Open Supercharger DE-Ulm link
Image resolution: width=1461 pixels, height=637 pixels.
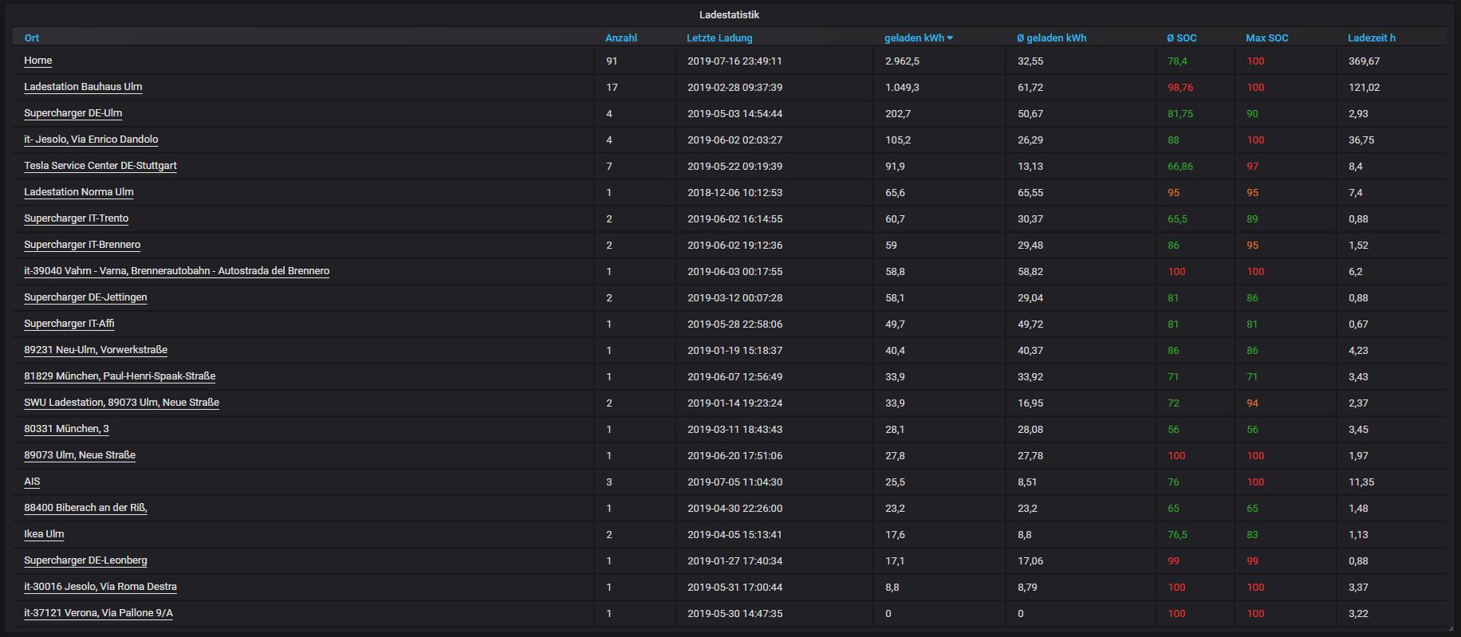tap(73, 113)
